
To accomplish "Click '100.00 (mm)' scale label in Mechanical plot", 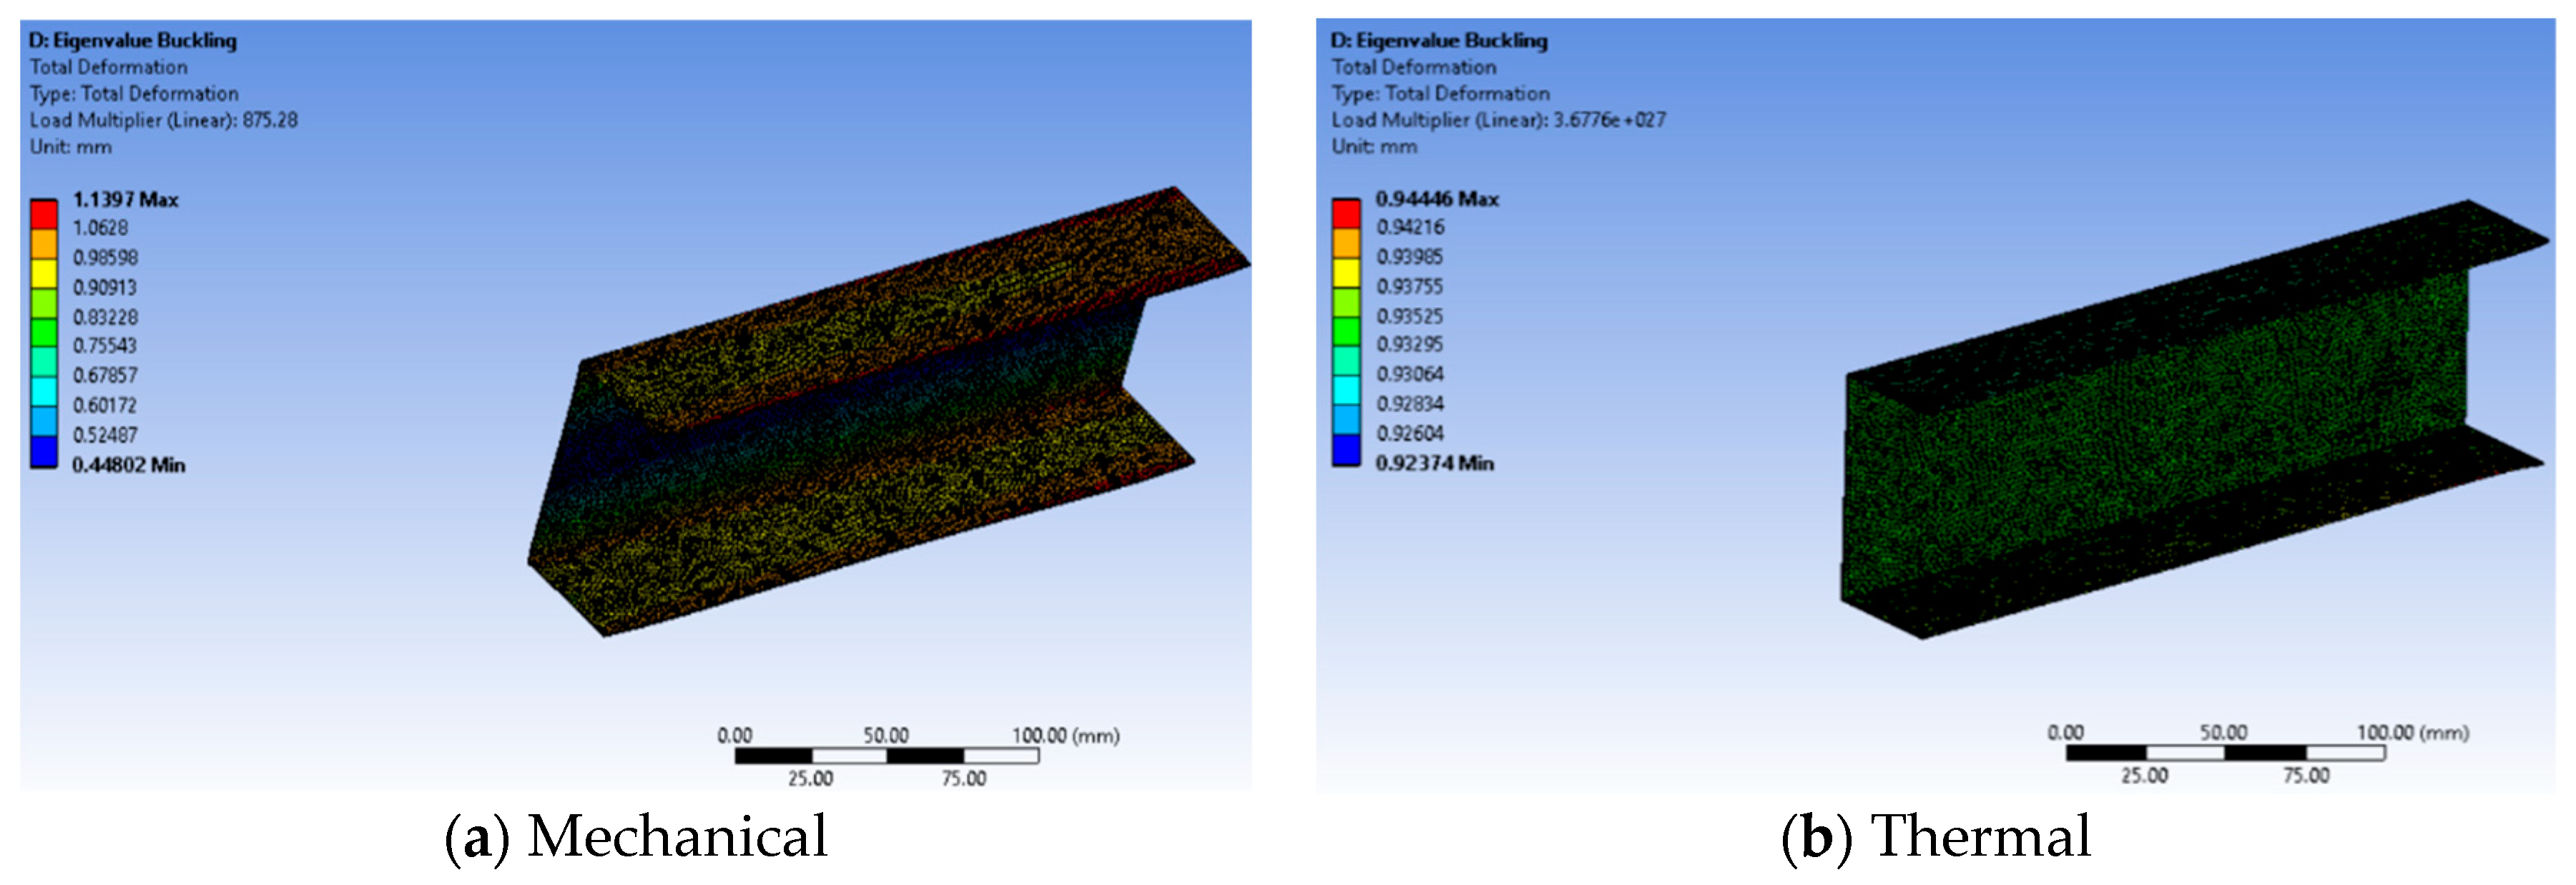I will [1065, 736].
